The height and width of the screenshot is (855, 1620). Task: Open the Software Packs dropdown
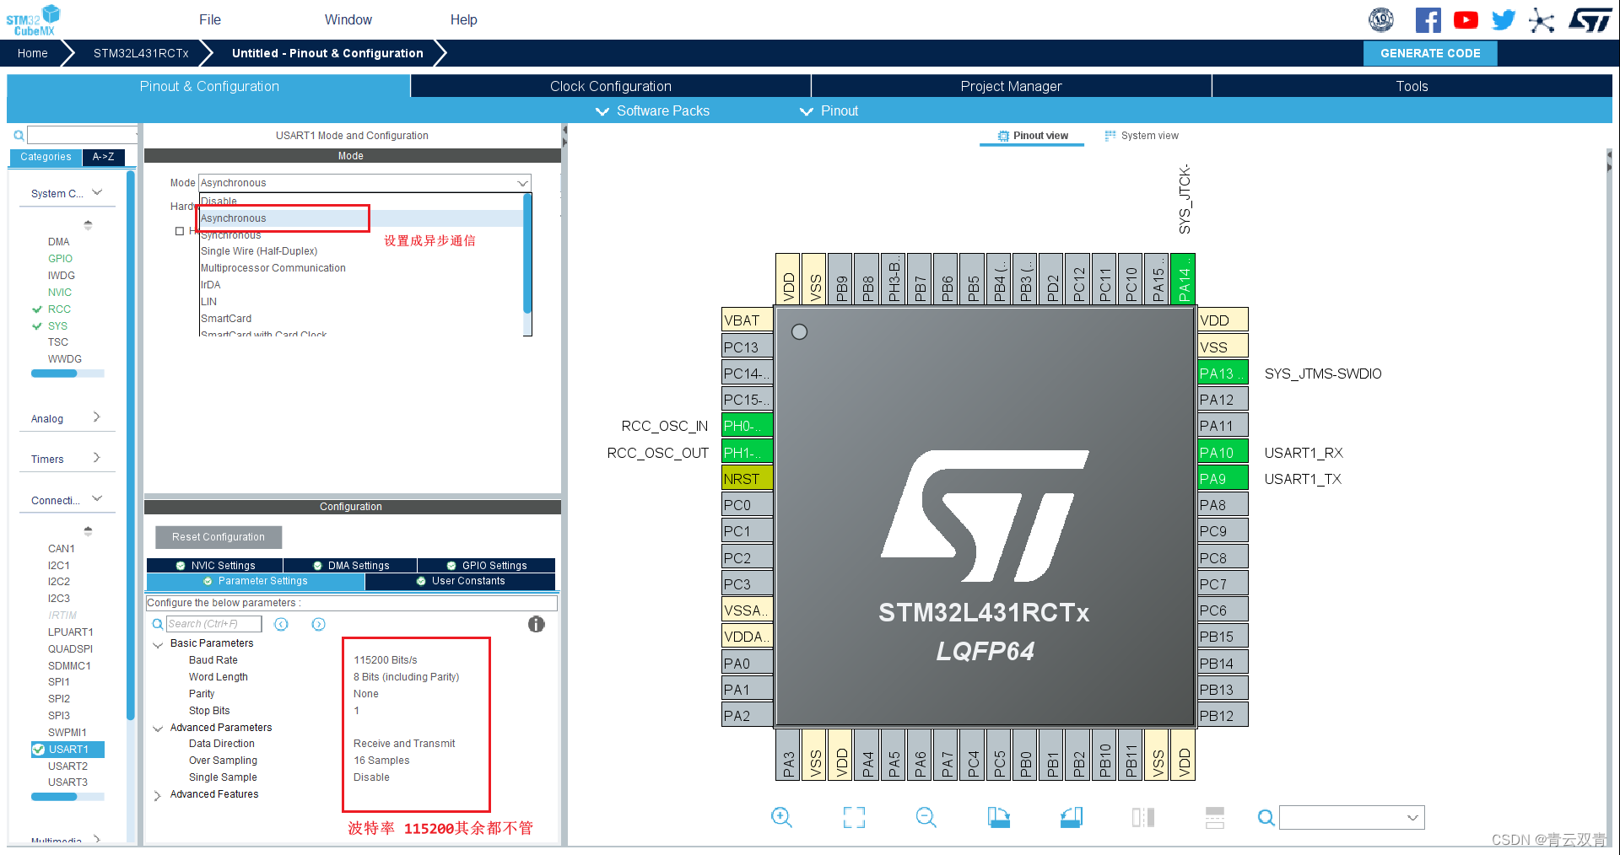652,110
